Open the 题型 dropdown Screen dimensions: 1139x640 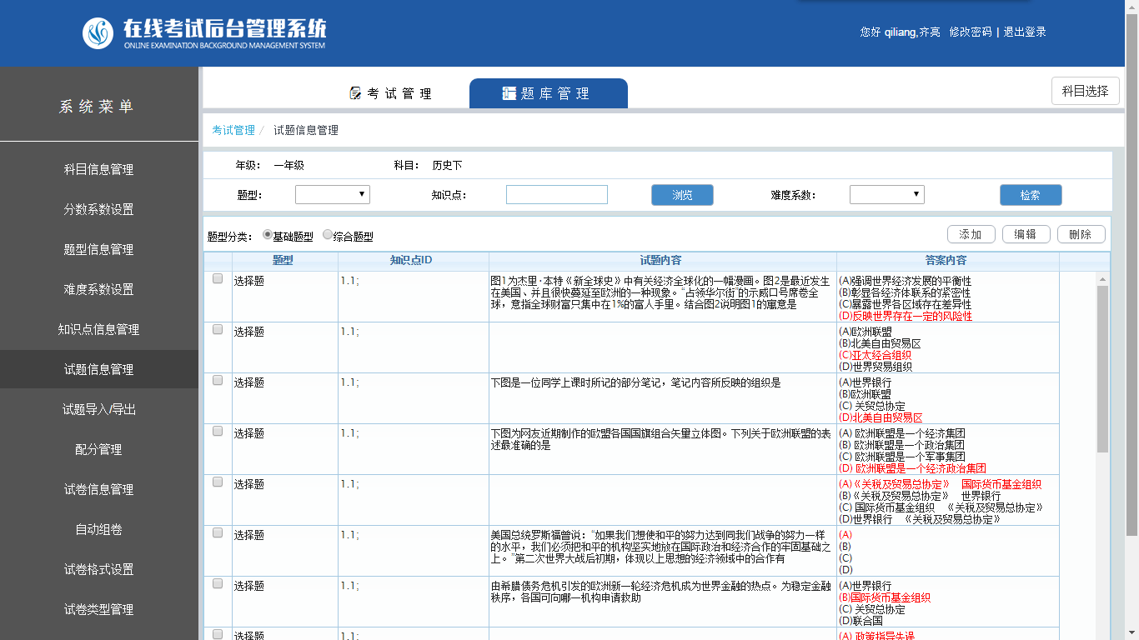point(332,195)
